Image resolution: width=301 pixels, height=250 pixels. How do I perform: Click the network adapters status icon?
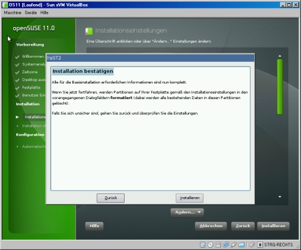[x=226, y=245]
